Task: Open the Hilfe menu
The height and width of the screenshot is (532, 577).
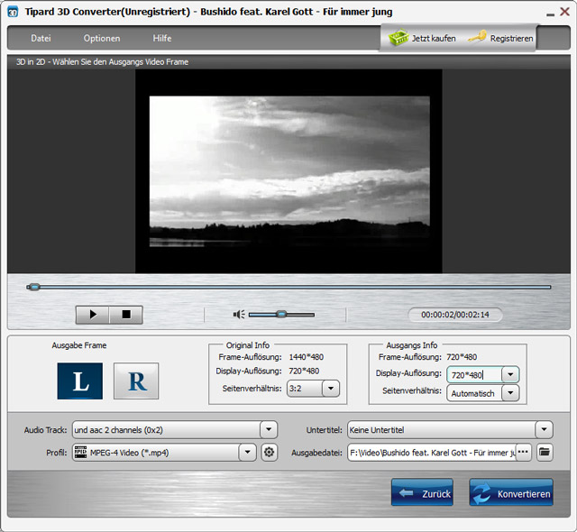Action: [162, 38]
